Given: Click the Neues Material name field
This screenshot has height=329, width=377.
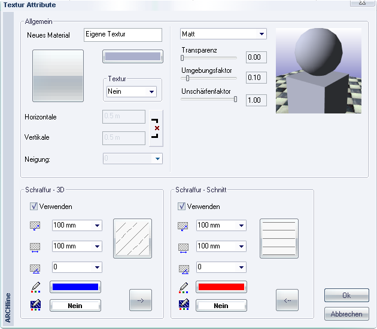Looking at the screenshot, I should click(123, 35).
